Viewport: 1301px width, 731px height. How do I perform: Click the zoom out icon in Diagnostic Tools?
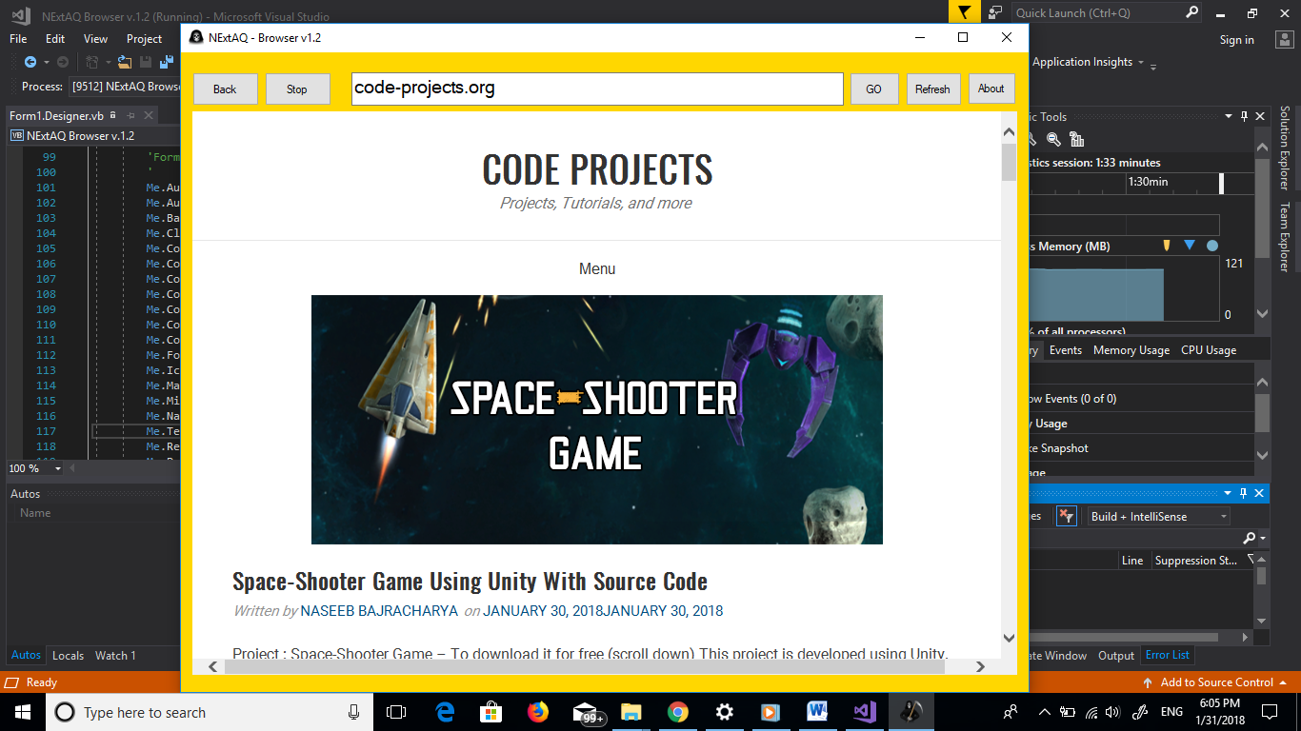[1054, 139]
